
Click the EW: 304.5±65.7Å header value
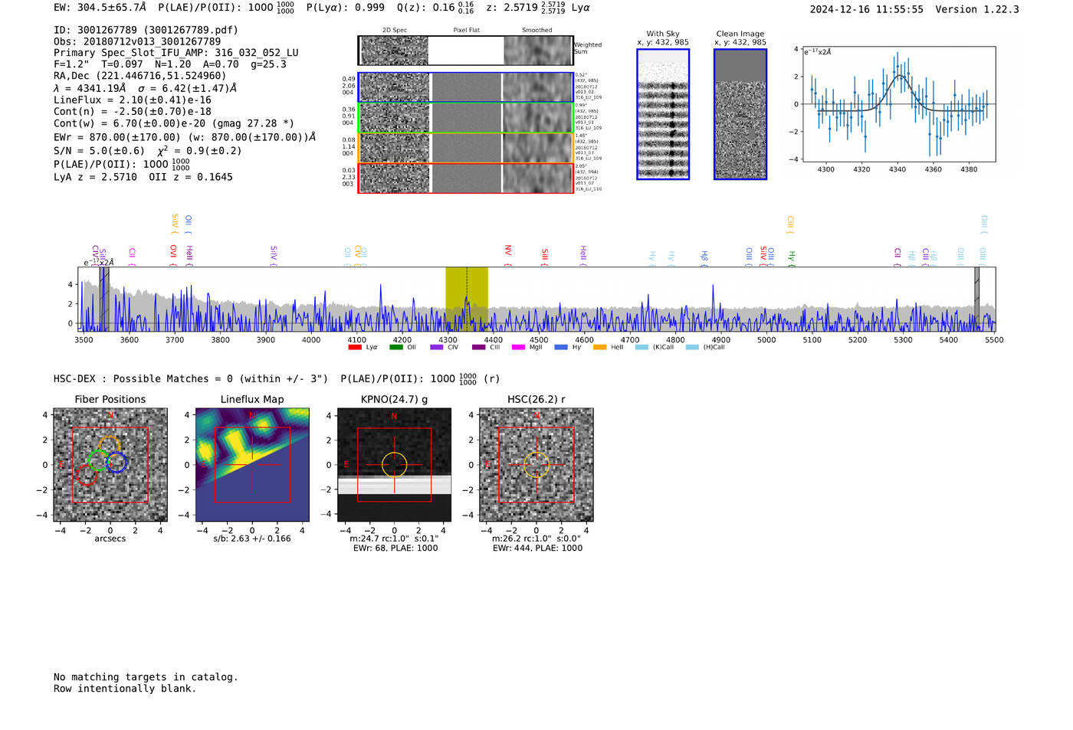point(100,7)
